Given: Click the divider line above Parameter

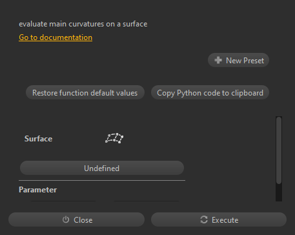Looking at the screenshot, I should pyautogui.click(x=102, y=180).
